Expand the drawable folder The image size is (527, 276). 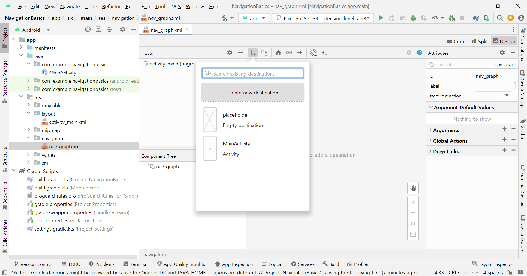29,105
